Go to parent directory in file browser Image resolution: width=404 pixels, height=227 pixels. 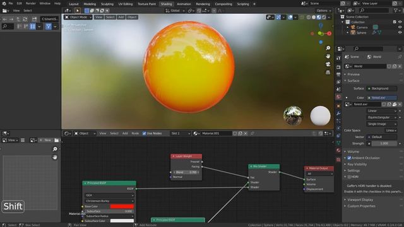click(x=18, y=20)
